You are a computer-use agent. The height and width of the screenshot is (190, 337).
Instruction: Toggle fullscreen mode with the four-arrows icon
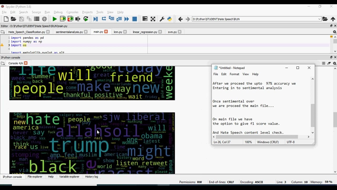click(x=153, y=19)
